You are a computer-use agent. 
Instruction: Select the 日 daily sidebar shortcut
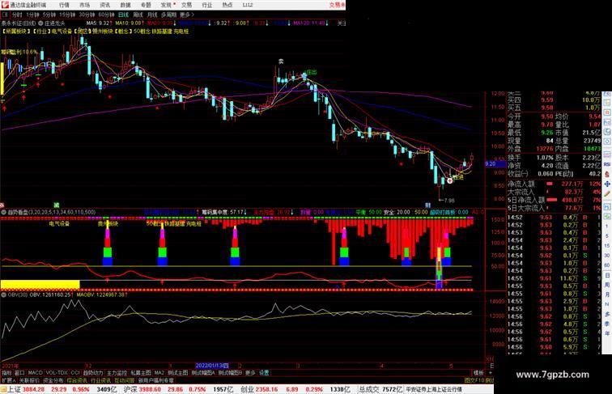[x=607, y=275]
